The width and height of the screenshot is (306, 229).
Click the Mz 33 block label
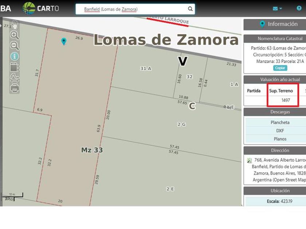pos(92,150)
